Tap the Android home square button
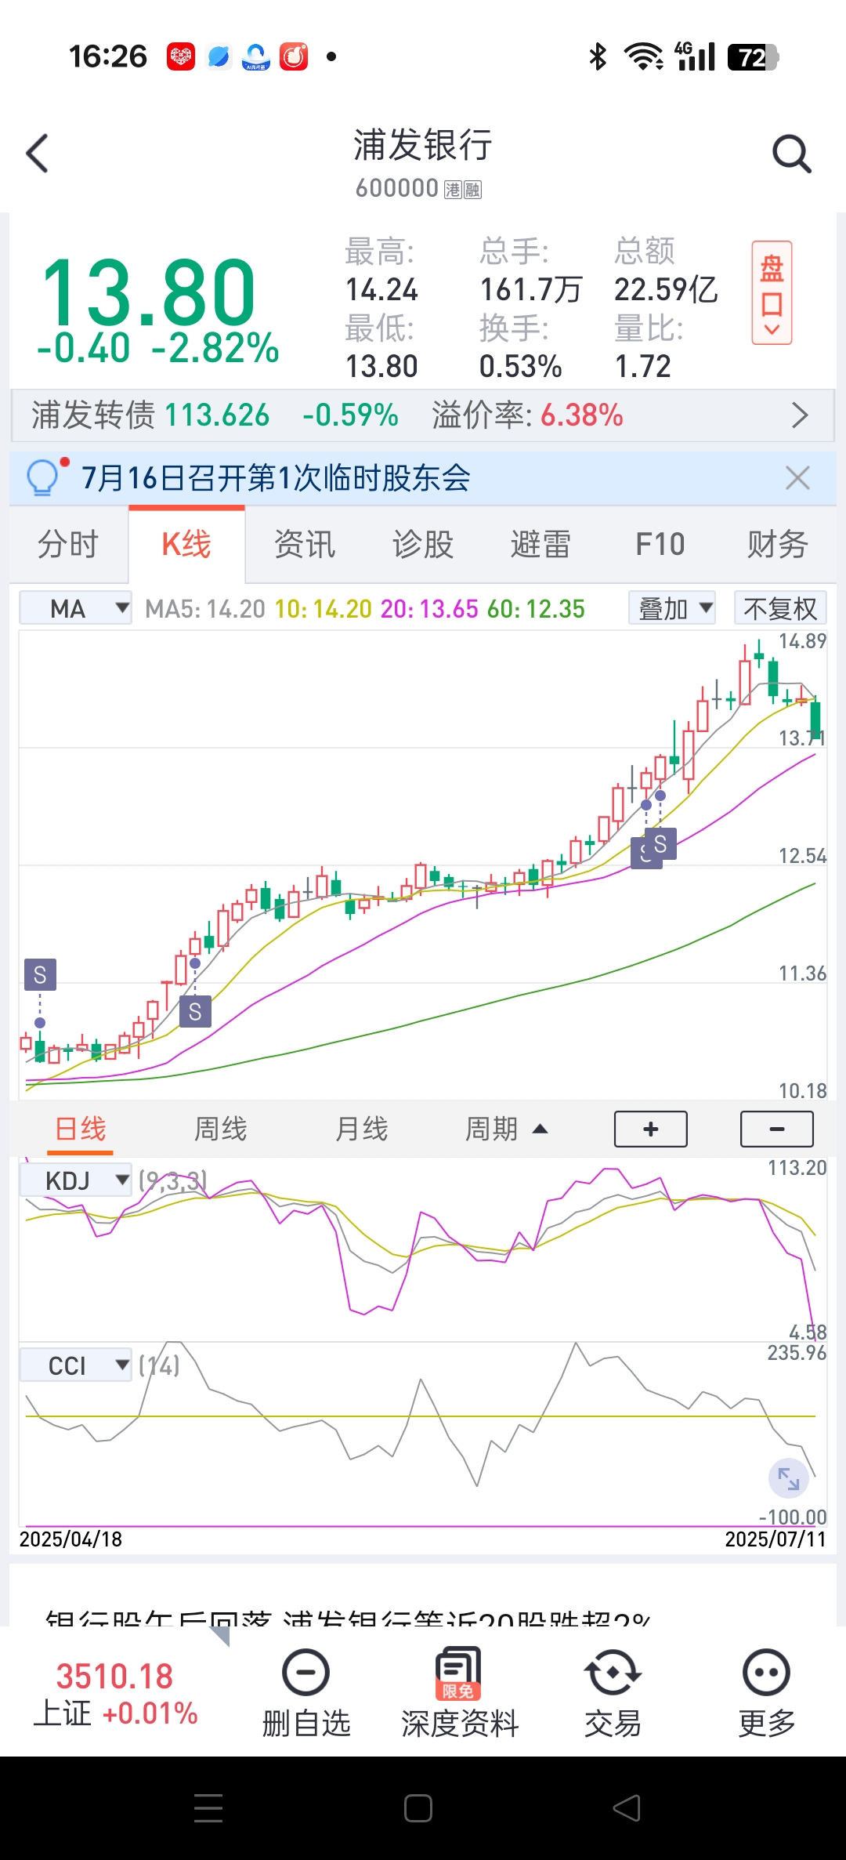This screenshot has height=1860, width=846. click(x=418, y=1808)
